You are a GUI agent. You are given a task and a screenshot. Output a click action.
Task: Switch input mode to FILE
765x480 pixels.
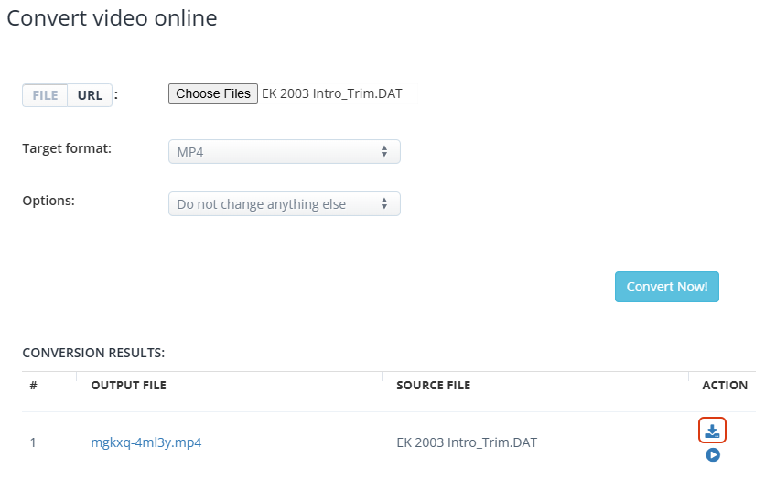[45, 95]
